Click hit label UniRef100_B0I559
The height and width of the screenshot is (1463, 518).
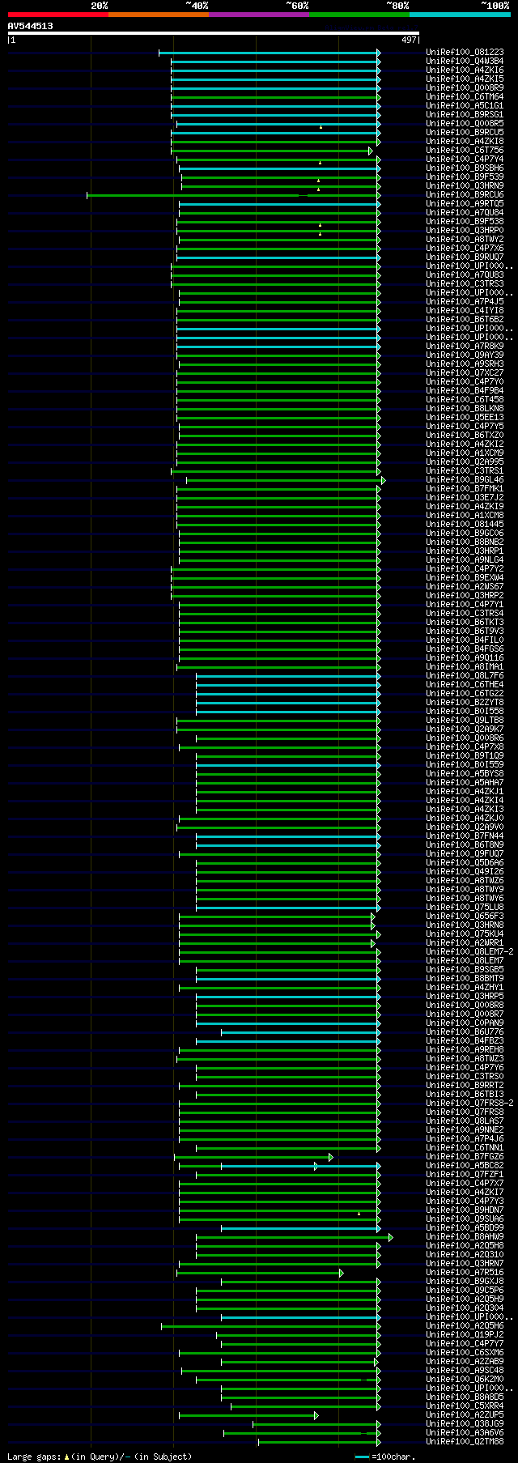pos(465,765)
